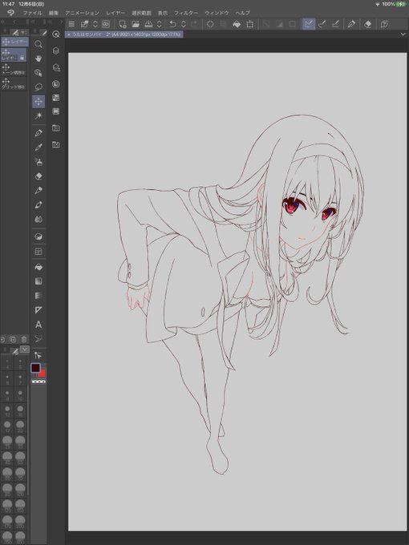Screen dimensions: 409x545
Task: Select the canvas document tab
Action: coord(125,34)
